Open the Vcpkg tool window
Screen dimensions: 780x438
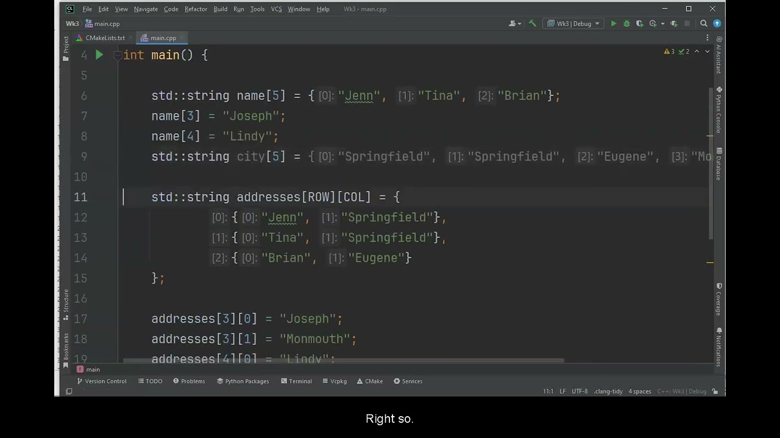point(335,381)
